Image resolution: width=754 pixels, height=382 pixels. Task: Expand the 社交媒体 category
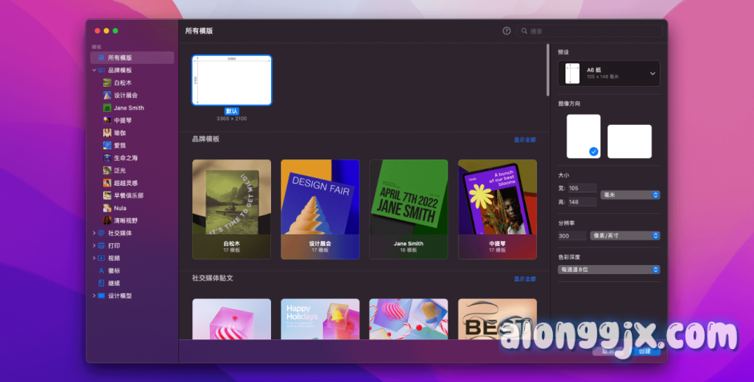point(94,233)
